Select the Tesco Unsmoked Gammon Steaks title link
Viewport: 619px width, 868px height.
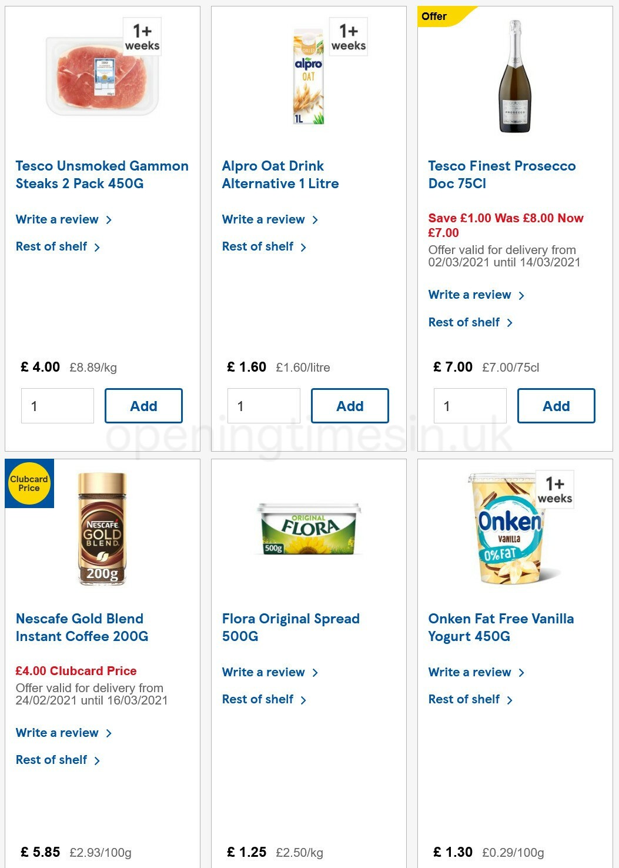102,175
